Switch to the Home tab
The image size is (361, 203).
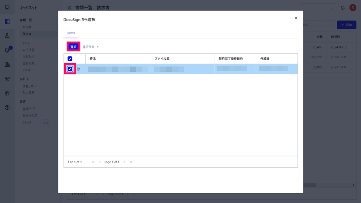[71, 33]
